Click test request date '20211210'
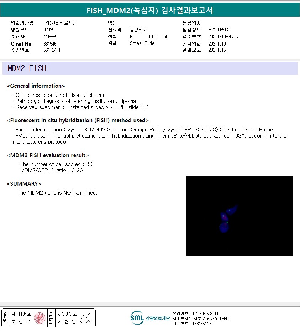The height and width of the screenshot is (331, 300). (217, 44)
